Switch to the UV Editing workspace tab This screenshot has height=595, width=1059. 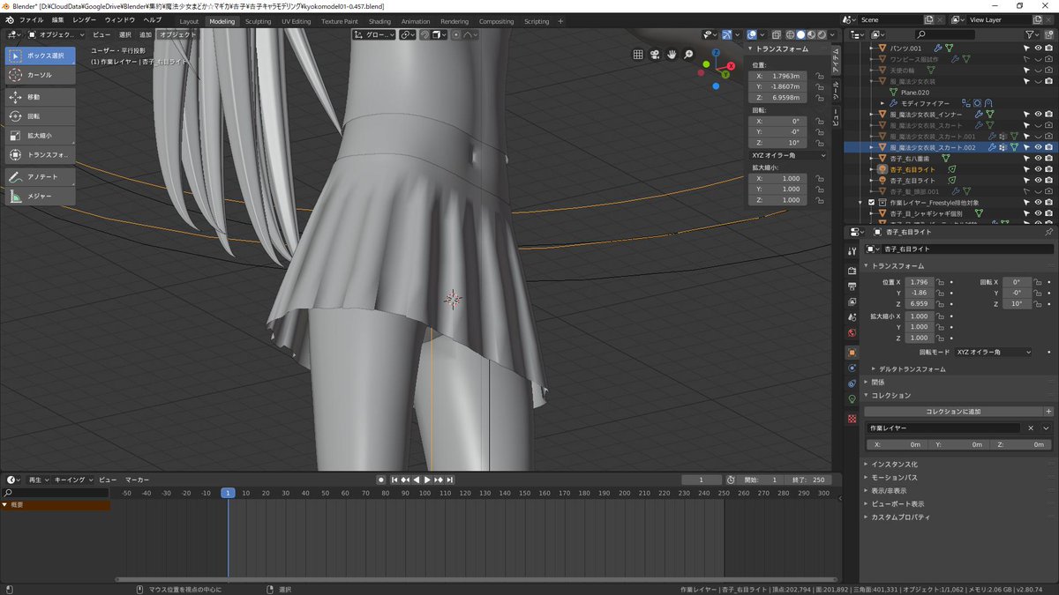tap(297, 21)
